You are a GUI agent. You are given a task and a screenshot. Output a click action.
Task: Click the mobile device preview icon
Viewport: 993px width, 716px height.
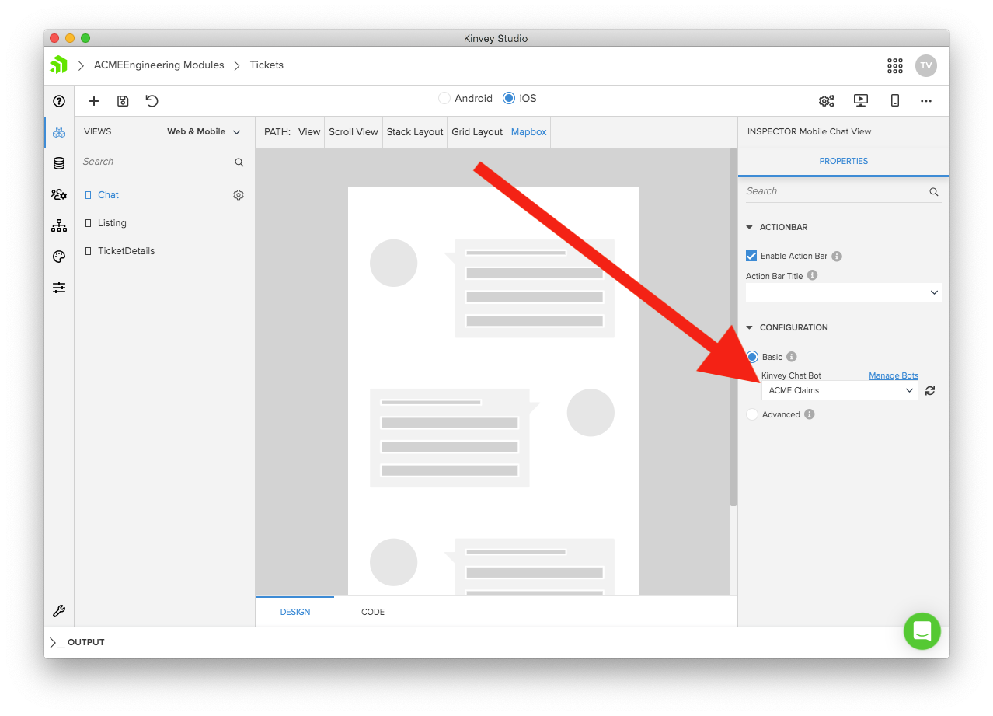point(894,100)
